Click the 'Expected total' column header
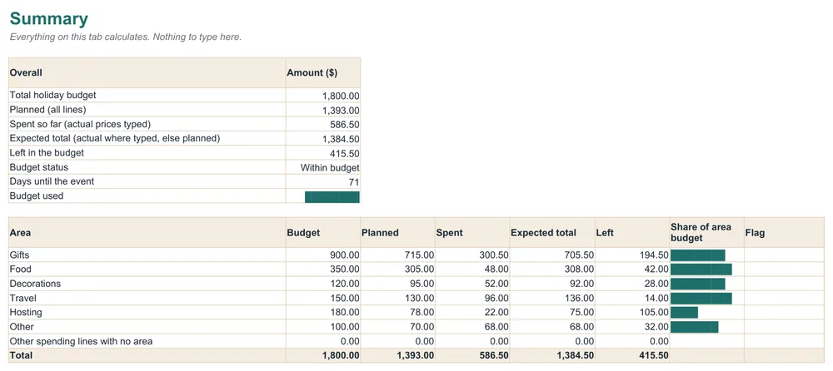The image size is (833, 371). (x=552, y=232)
